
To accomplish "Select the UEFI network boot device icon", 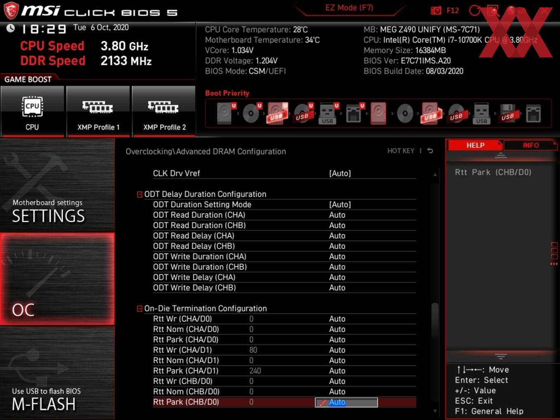I will pos(354,113).
